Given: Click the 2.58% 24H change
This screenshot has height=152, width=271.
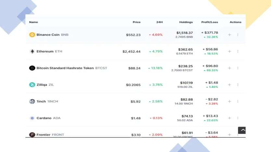Looking at the screenshot, I should click(156, 101).
